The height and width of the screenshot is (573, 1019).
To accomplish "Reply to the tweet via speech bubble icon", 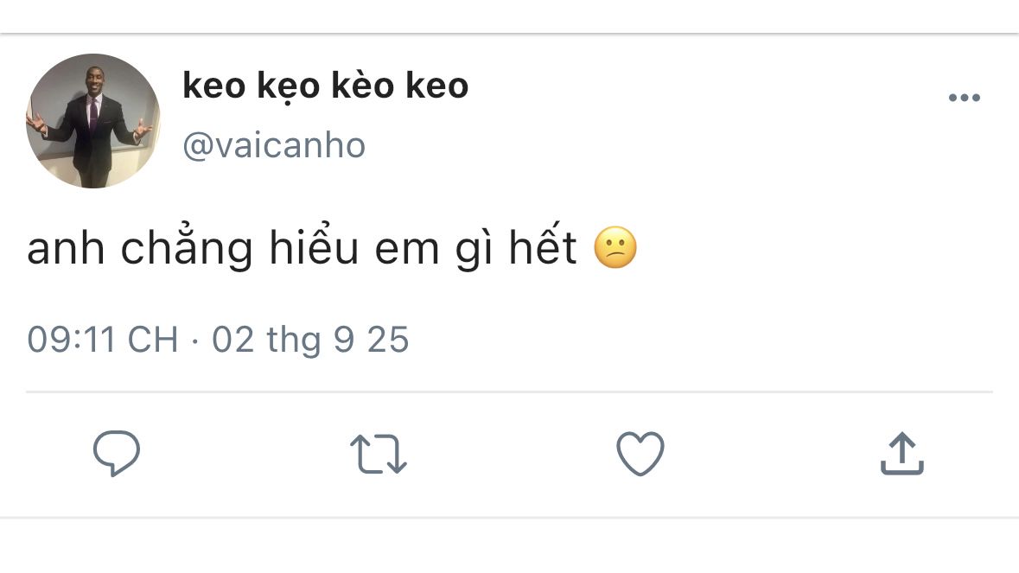I will (117, 454).
